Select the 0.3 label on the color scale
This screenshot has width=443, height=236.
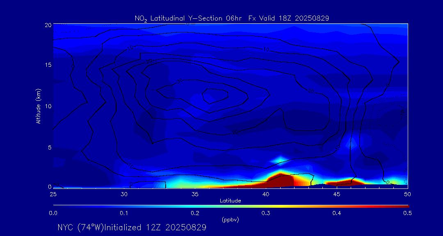(x=266, y=213)
